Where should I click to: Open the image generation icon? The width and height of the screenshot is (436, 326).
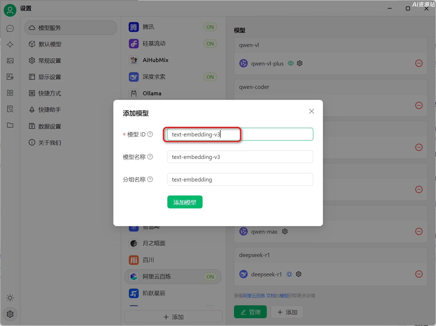pos(10,61)
